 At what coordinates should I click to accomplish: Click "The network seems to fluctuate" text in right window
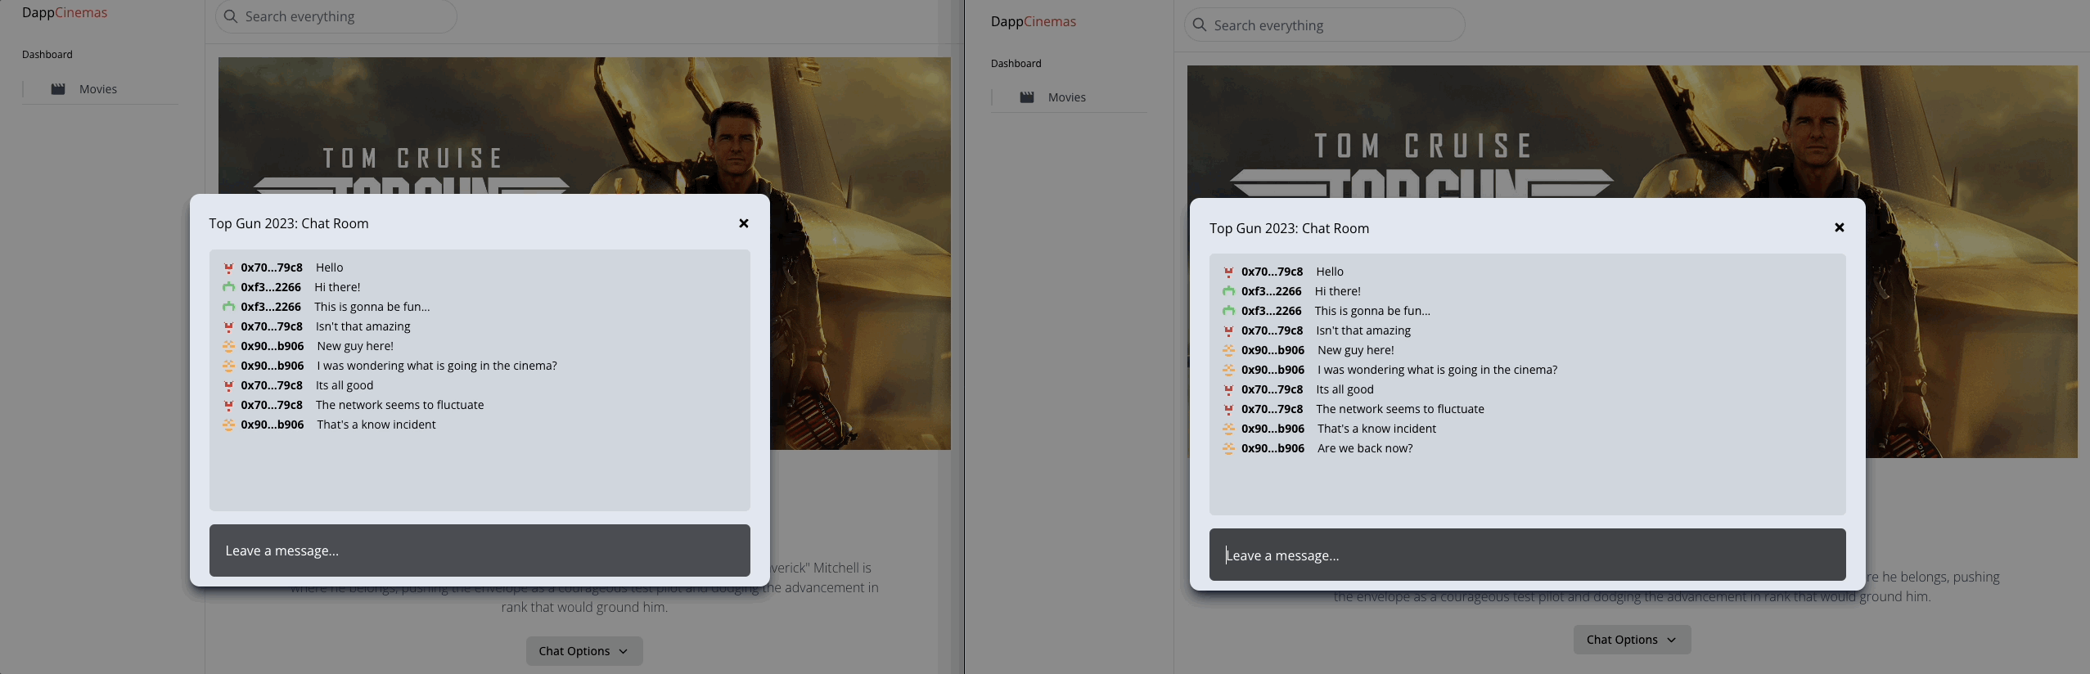click(1400, 409)
